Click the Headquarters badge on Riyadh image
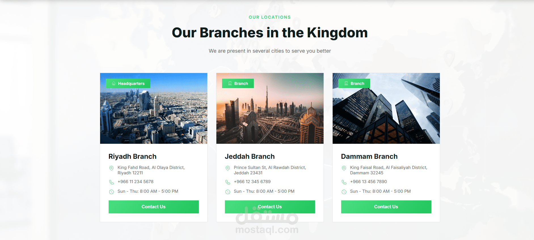This screenshot has height=240, width=534. 128,83
